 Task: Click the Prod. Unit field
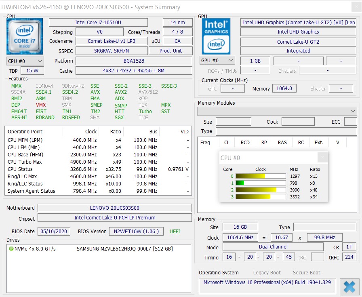coord(170,51)
